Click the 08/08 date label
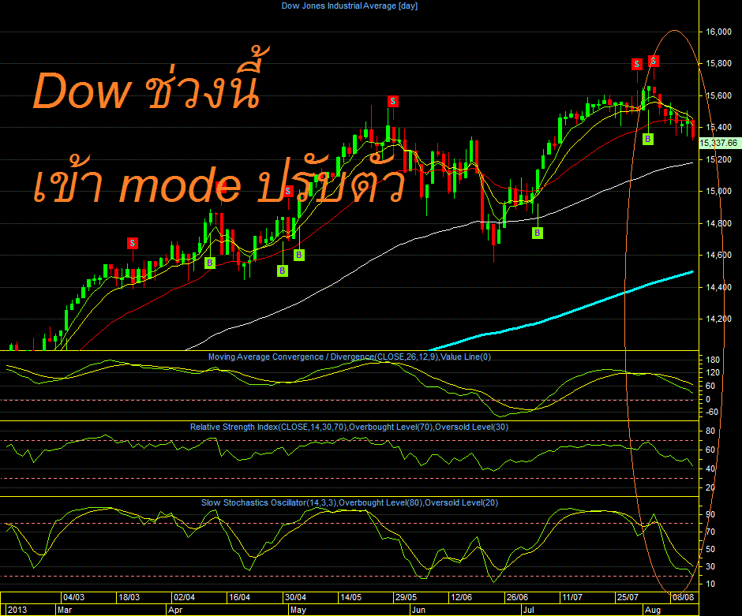The image size is (742, 616). tap(683, 597)
